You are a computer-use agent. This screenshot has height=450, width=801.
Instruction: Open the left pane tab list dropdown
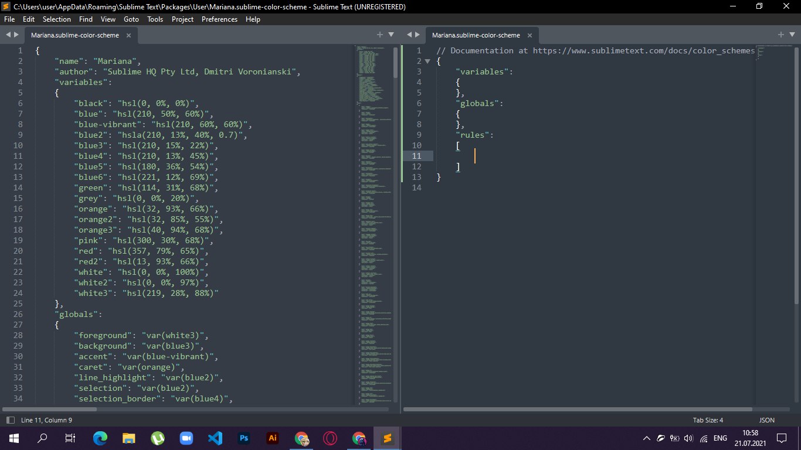392,35
